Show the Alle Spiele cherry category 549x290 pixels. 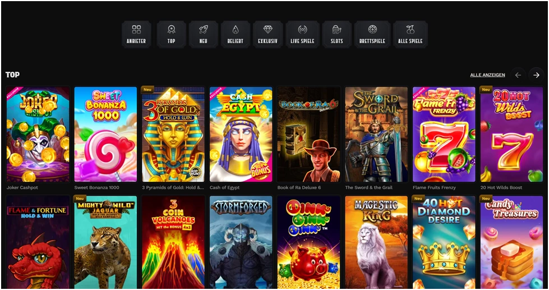tap(410, 34)
